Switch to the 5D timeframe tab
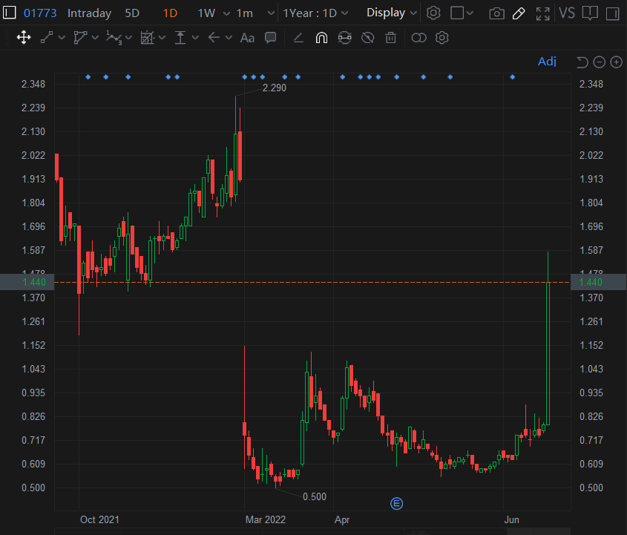This screenshot has height=535, width=627. pos(132,13)
